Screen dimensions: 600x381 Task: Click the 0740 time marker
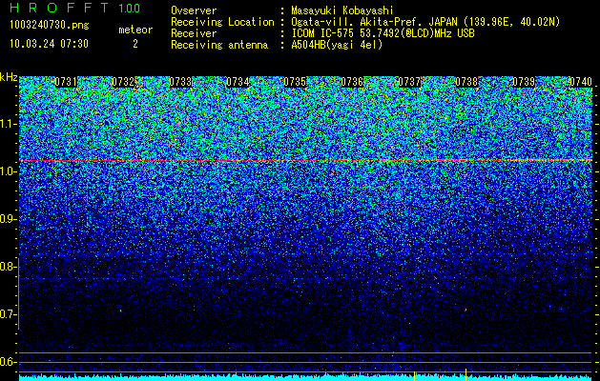tap(581, 82)
